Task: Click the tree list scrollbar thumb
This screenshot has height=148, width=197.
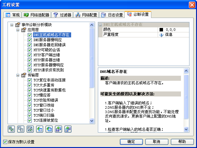Action: [x=92, y=58]
